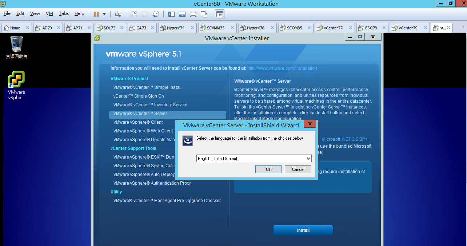Close the Home tab
467x246 pixels.
(28, 28)
